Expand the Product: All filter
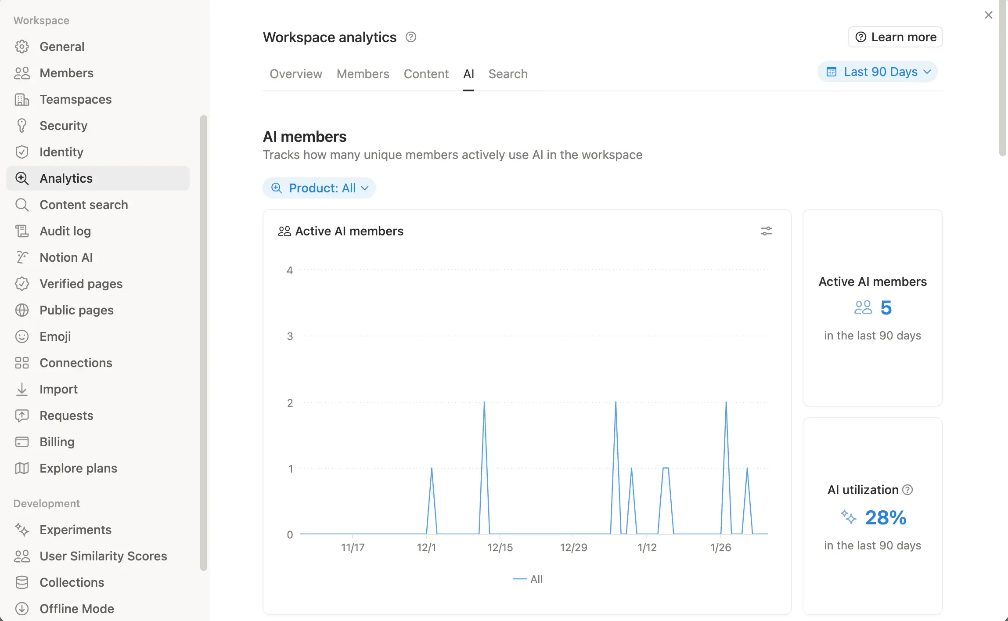Image resolution: width=1008 pixels, height=621 pixels. pyautogui.click(x=319, y=188)
